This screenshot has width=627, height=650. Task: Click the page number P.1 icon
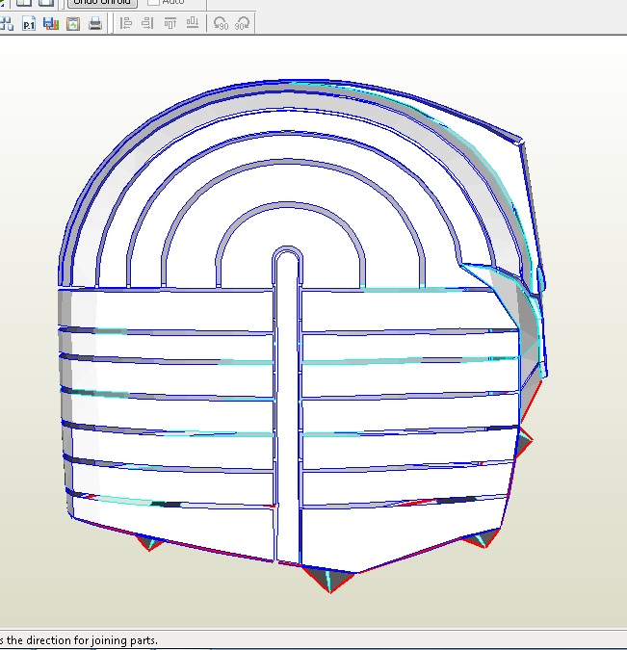(29, 24)
